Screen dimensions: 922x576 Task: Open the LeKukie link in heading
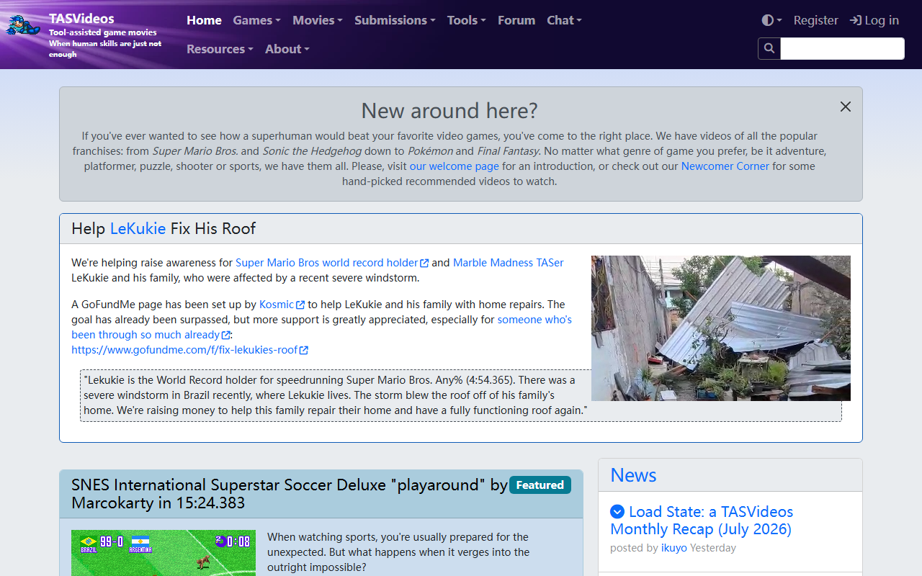pos(138,229)
